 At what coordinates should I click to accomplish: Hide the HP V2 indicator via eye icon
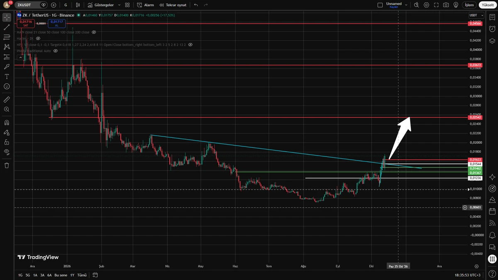point(190,44)
